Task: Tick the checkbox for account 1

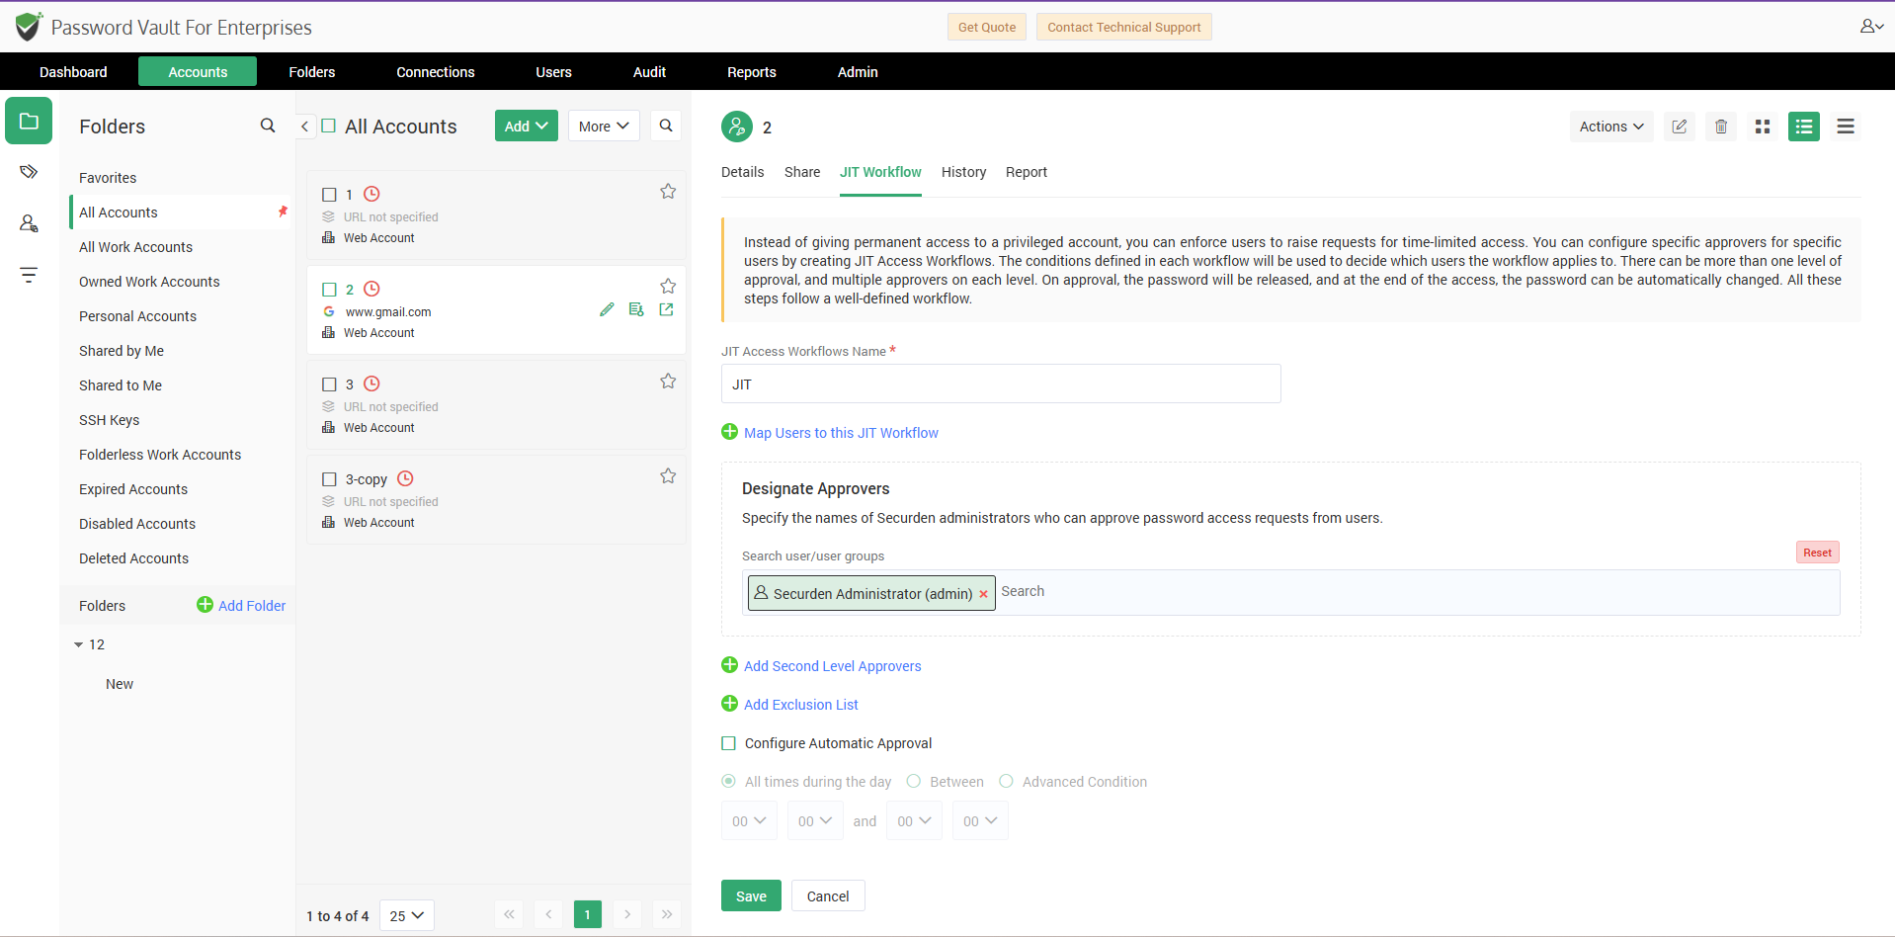Action: [330, 195]
